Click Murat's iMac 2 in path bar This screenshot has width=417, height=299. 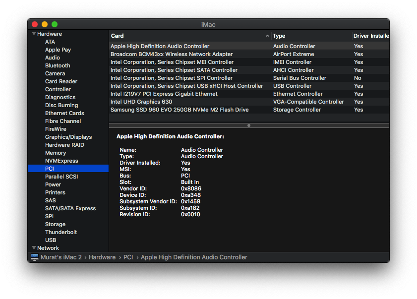tap(61, 257)
